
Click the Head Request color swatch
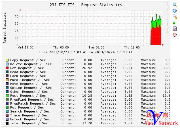[7, 72]
